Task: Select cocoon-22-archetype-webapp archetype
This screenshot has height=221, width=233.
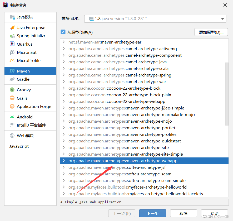Action: click(x=144, y=101)
